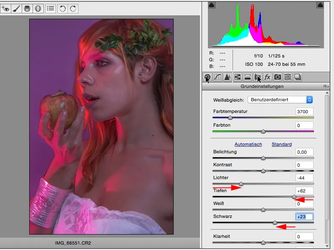Screen dimensions: 334x250
Task: Click the Standard link
Action: point(281,144)
